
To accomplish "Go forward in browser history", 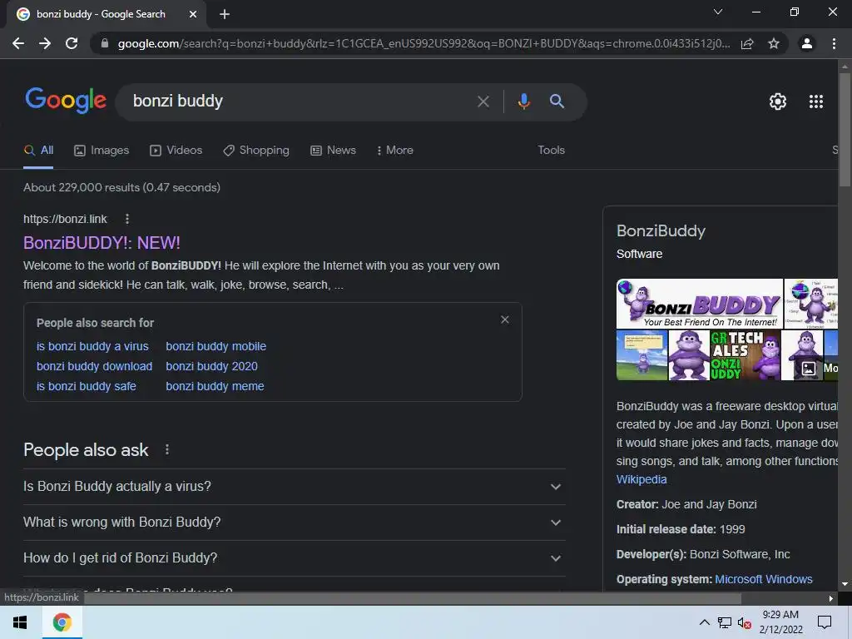I will pyautogui.click(x=45, y=43).
